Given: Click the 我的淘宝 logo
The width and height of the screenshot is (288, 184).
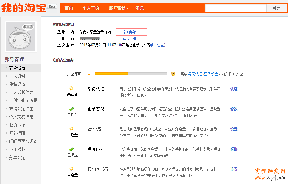Looking at the screenshot, I should point(24,8).
